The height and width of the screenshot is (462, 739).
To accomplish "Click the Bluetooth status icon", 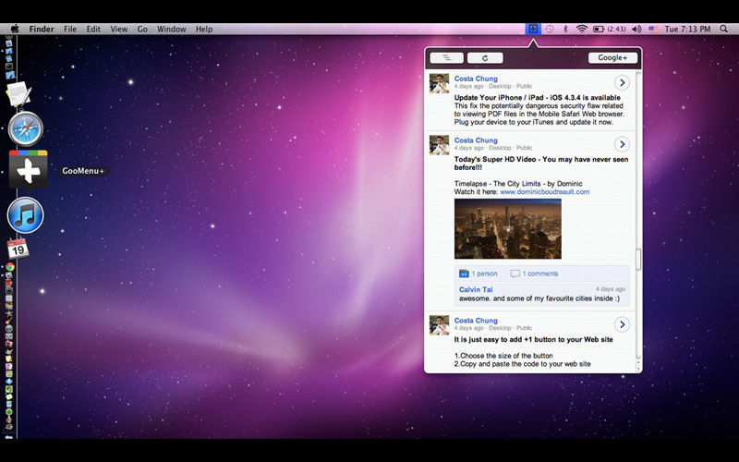I will pyautogui.click(x=565, y=29).
